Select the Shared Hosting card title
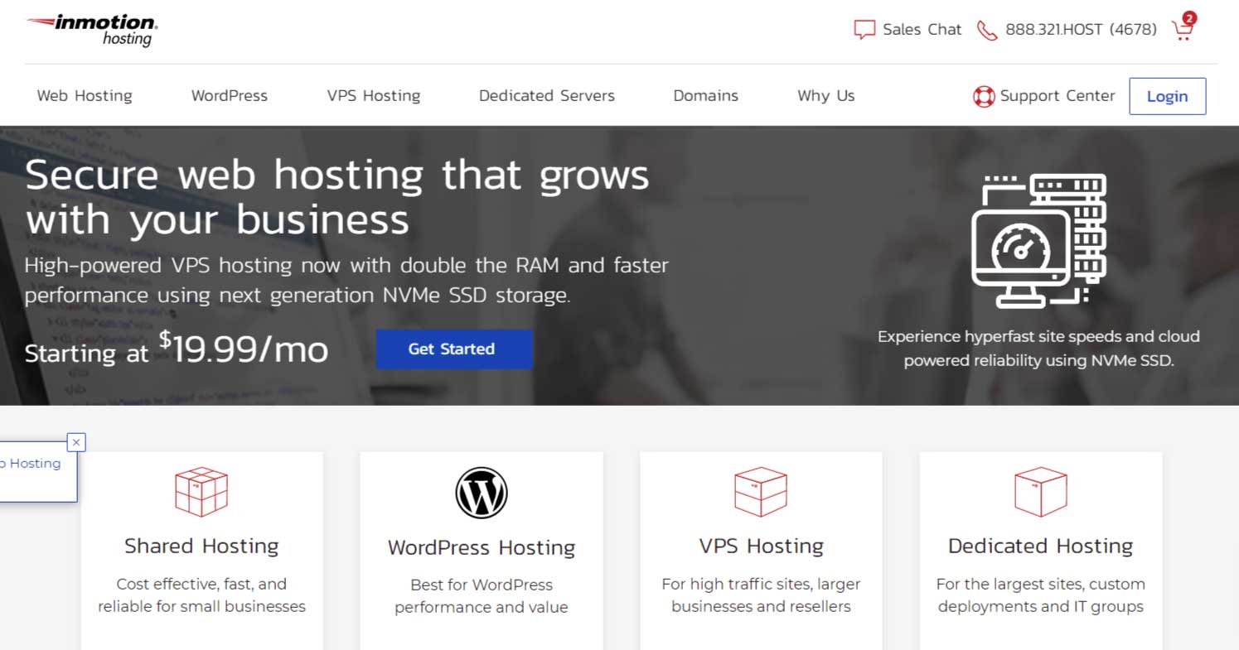 click(x=201, y=546)
